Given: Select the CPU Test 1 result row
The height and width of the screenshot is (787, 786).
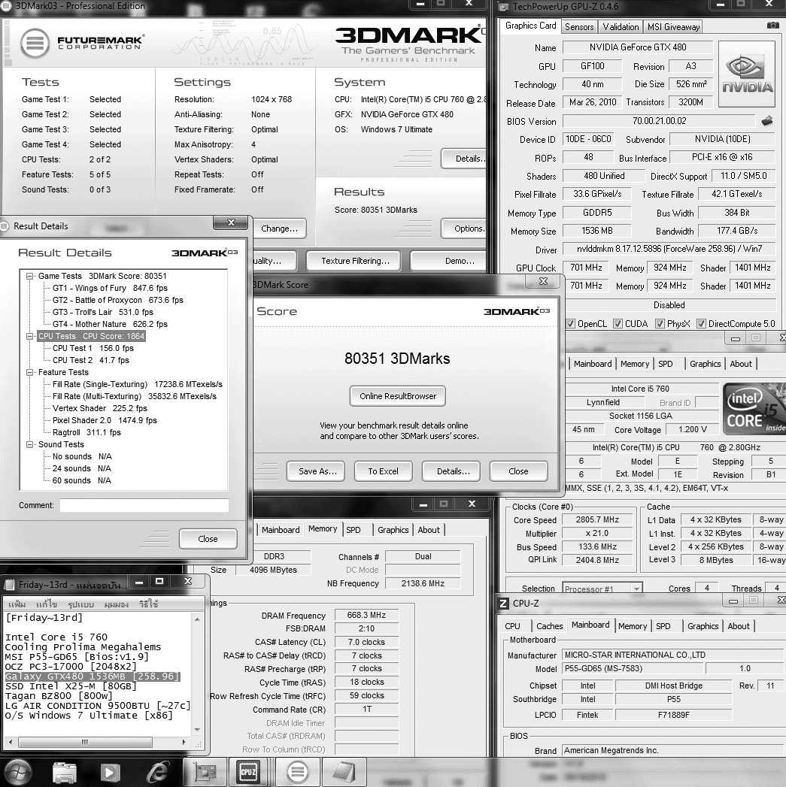Looking at the screenshot, I should (x=93, y=348).
